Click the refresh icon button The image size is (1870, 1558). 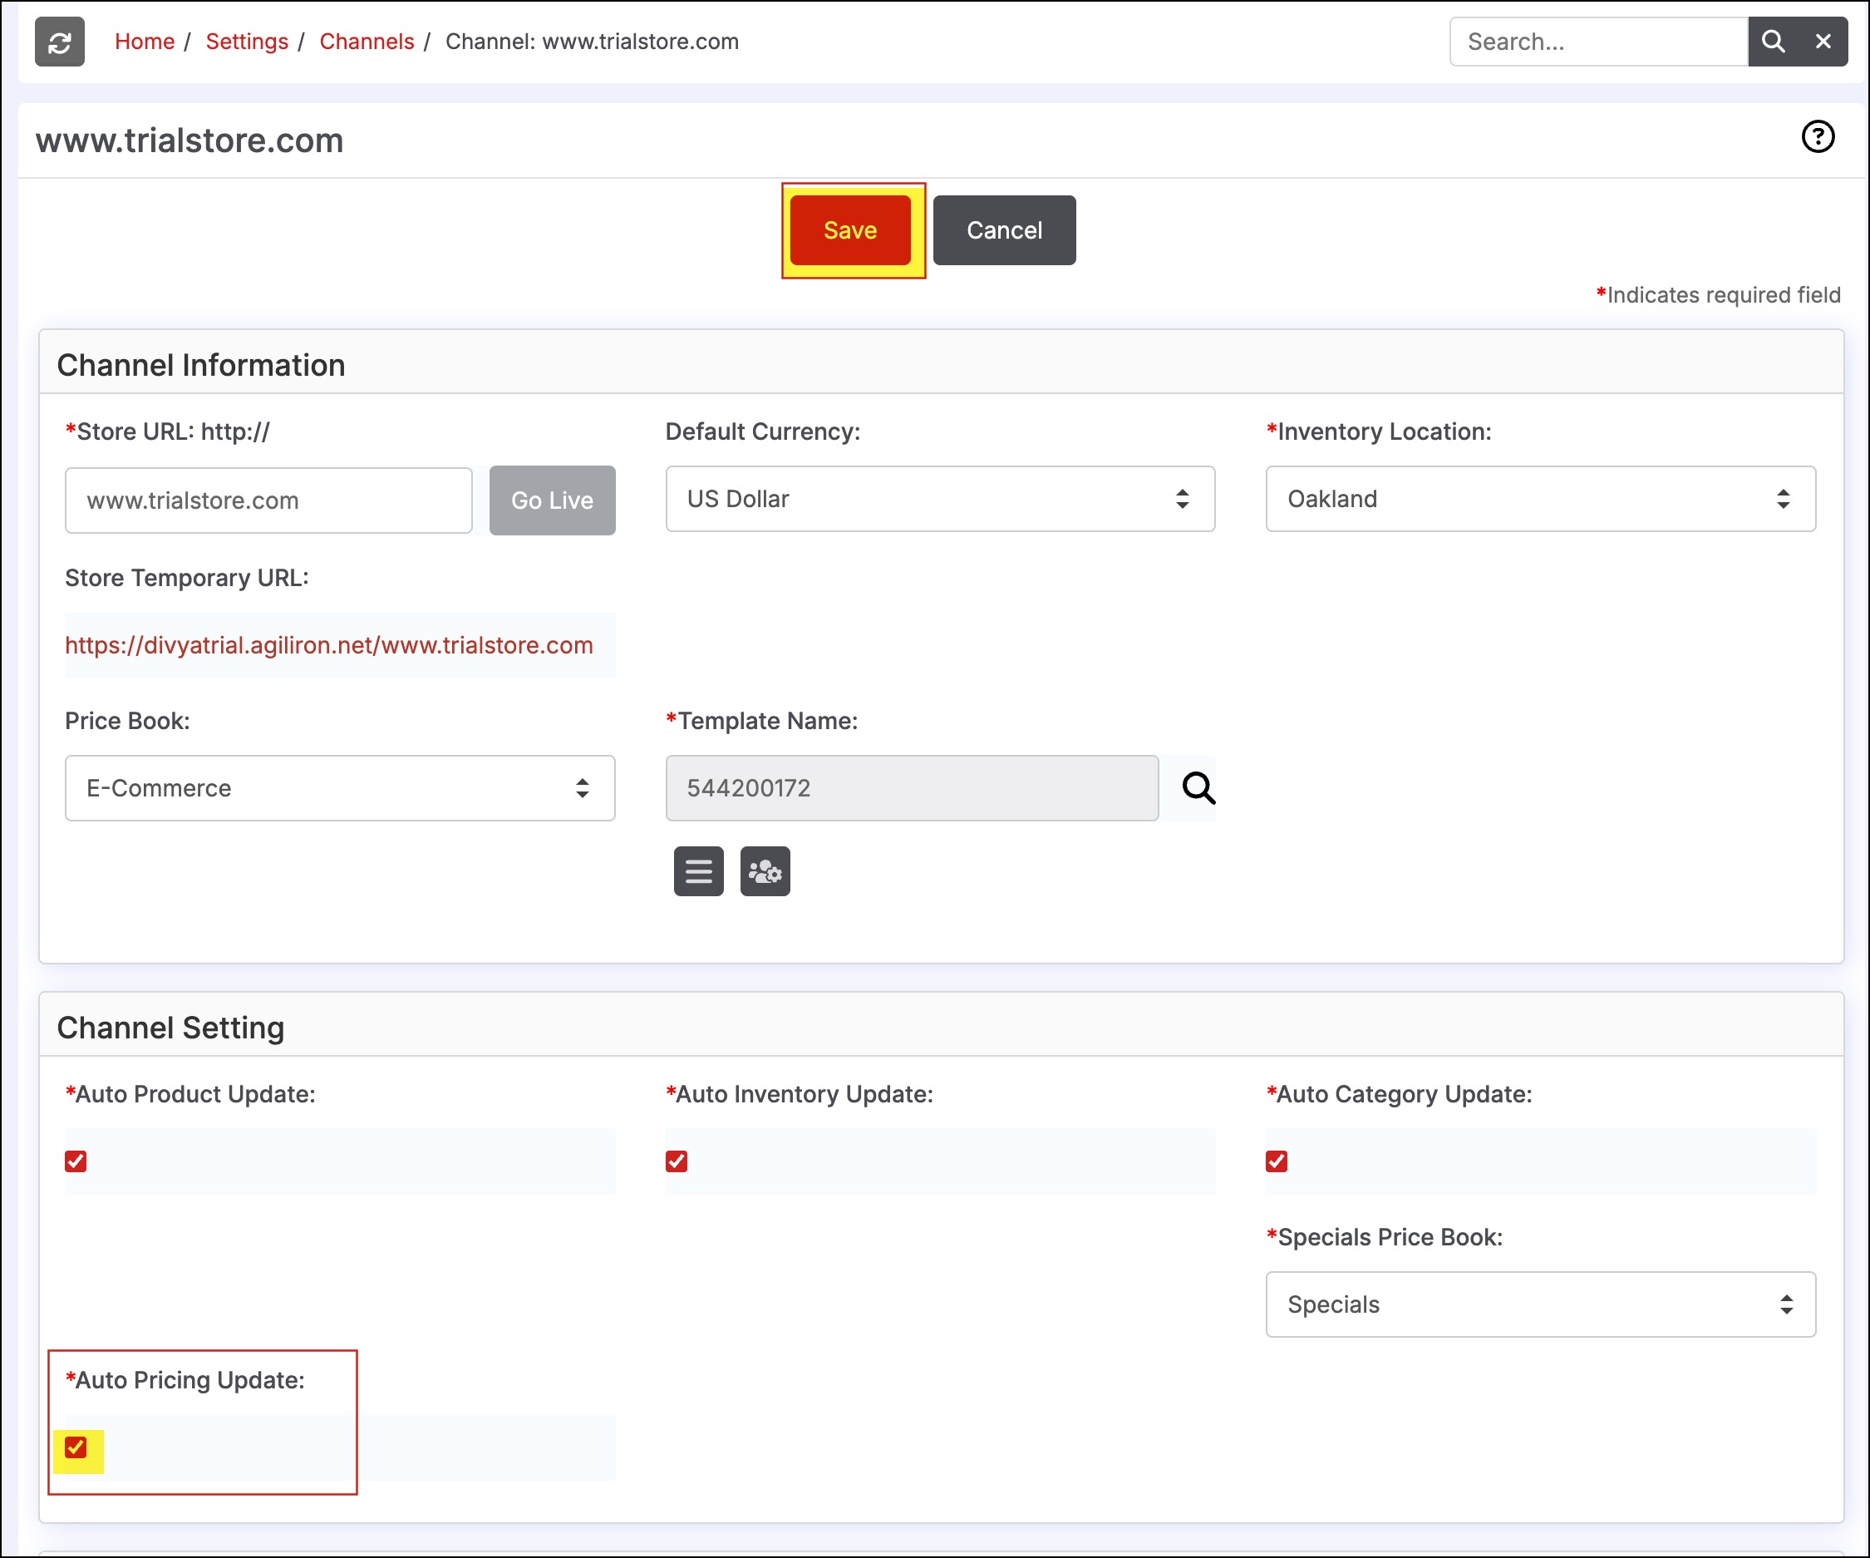[60, 42]
